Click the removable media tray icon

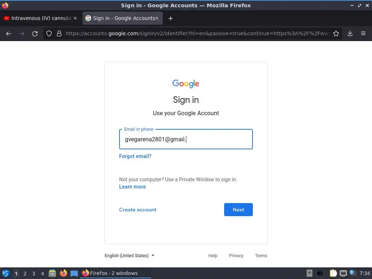(309, 273)
